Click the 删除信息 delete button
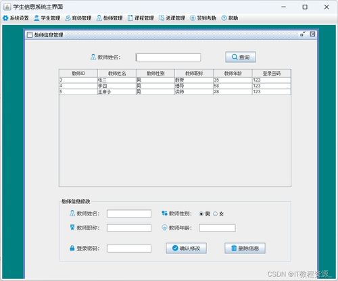 245,248
